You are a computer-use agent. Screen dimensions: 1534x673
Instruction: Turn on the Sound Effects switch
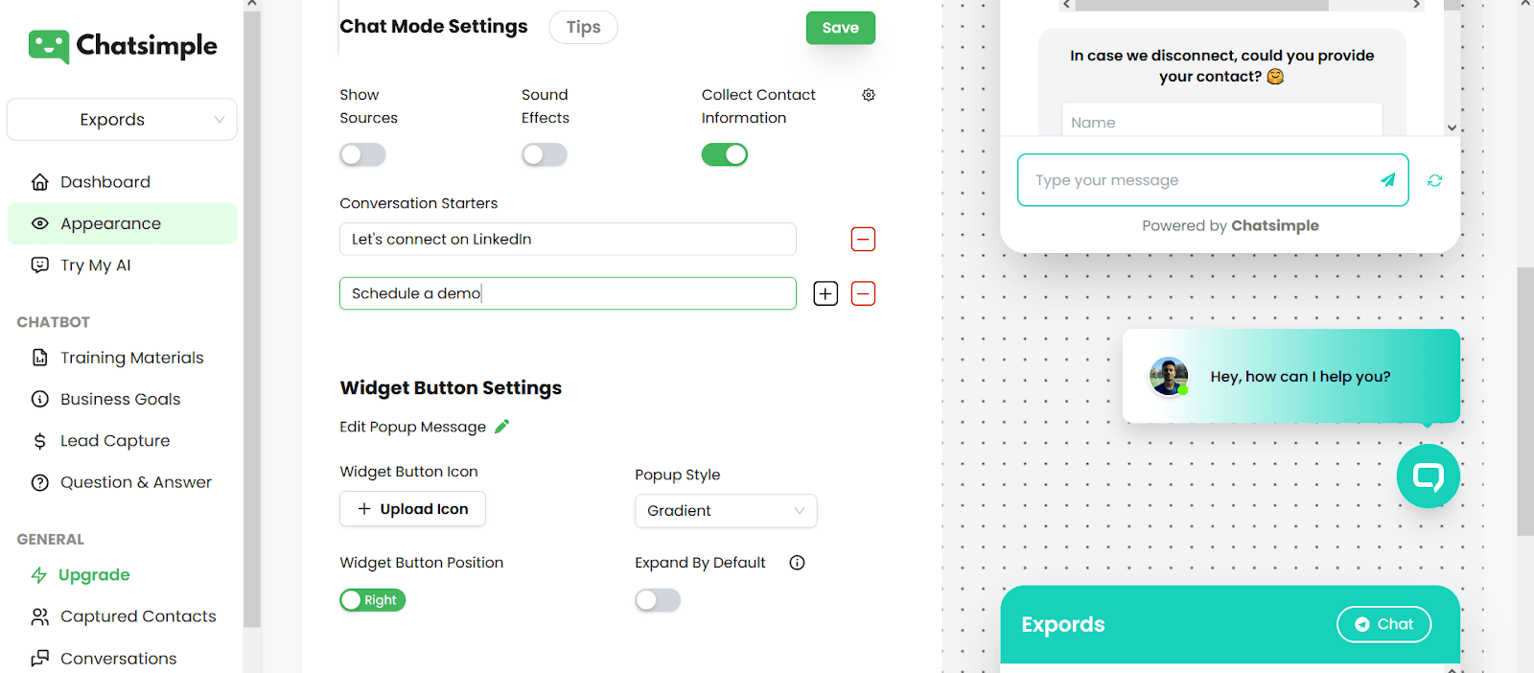tap(545, 154)
